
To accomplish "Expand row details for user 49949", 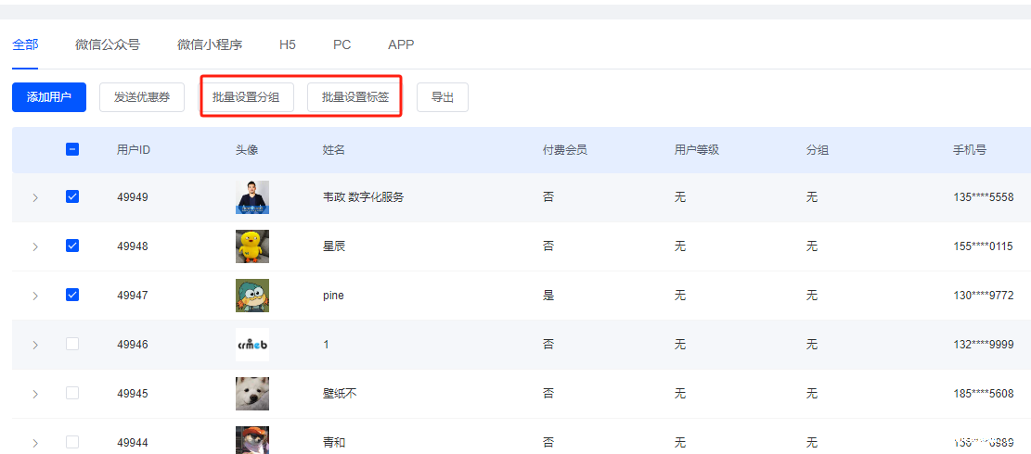I will pyautogui.click(x=35, y=198).
